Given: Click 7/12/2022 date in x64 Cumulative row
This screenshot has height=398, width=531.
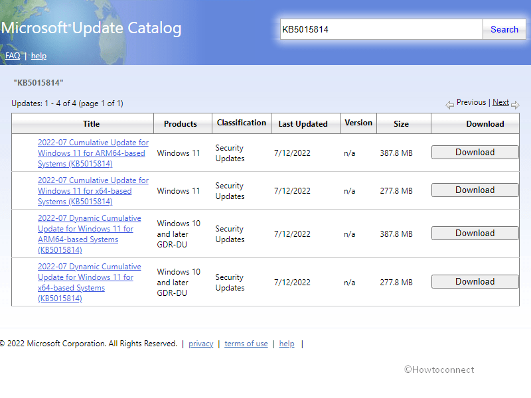Looking at the screenshot, I should 292,191.
